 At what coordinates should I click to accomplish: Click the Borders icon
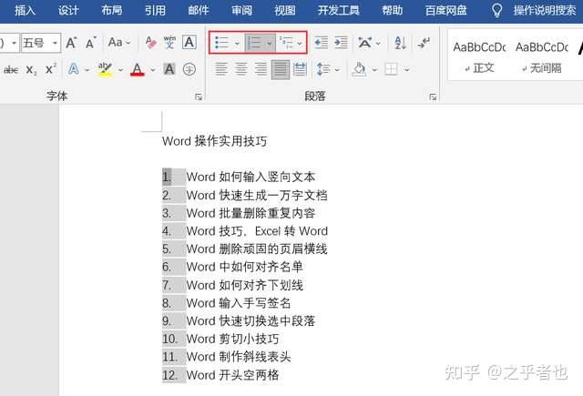coord(391,69)
